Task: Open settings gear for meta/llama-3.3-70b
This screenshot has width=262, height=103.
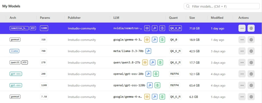Action: [251, 51]
